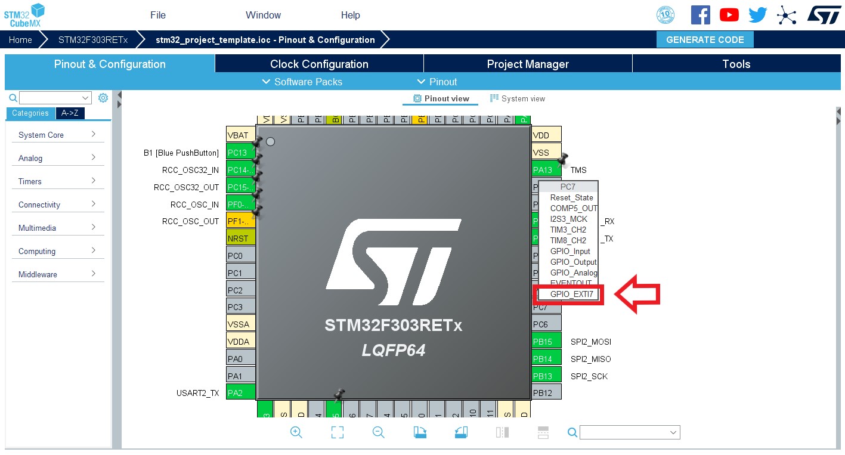
Task: Select the Categories tab
Action: pos(30,113)
